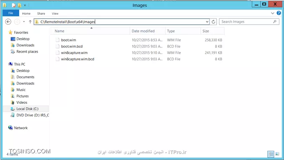The height and width of the screenshot is (160, 284).
Task: Expand the ribbon with the chevron
Action: (272, 13)
